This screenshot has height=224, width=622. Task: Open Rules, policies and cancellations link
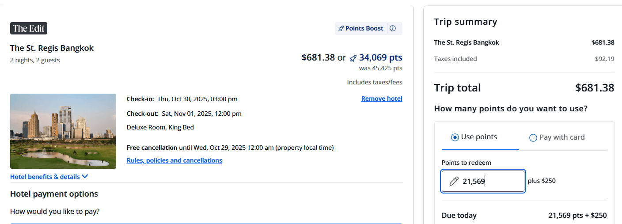(174, 160)
